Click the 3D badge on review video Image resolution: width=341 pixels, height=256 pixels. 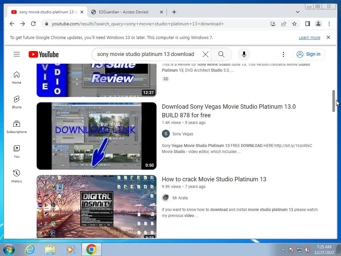(166, 79)
